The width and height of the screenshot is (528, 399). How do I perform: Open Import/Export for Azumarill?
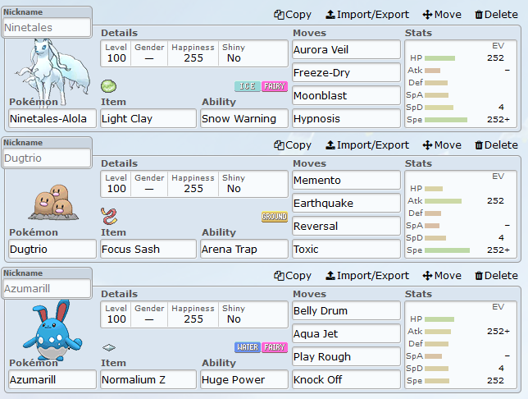tap(367, 275)
